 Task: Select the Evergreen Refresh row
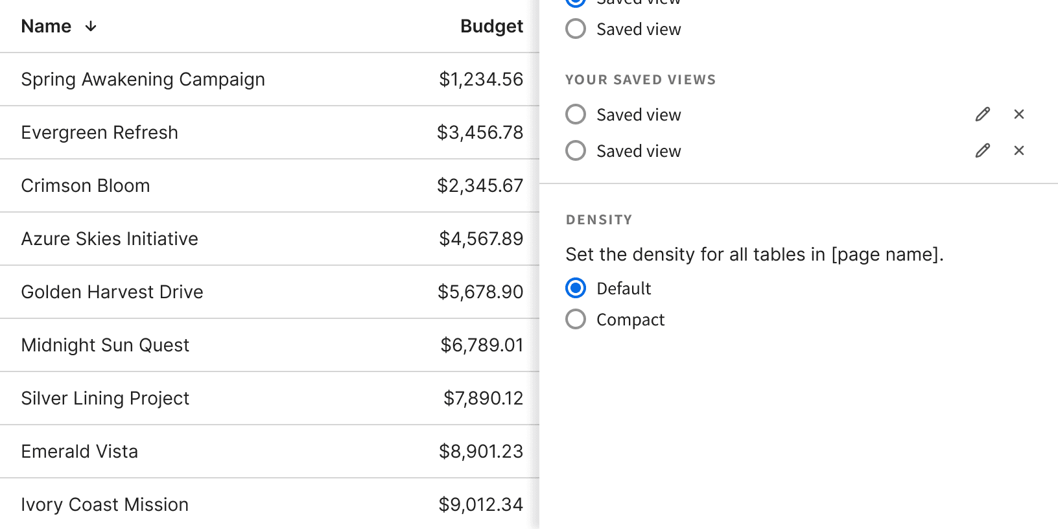point(99,133)
